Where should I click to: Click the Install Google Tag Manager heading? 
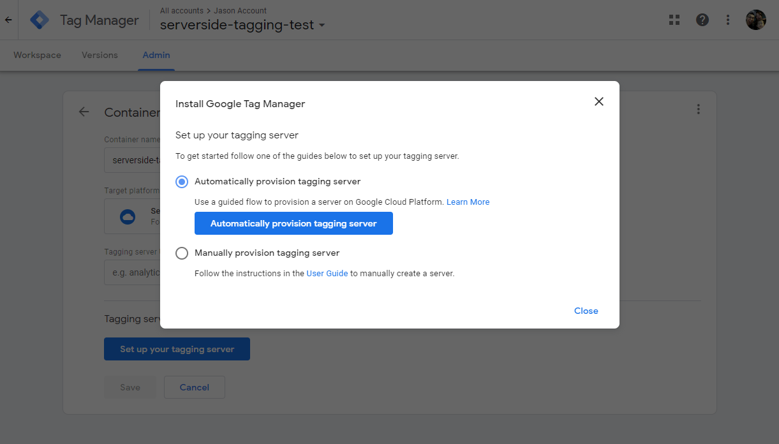[241, 104]
